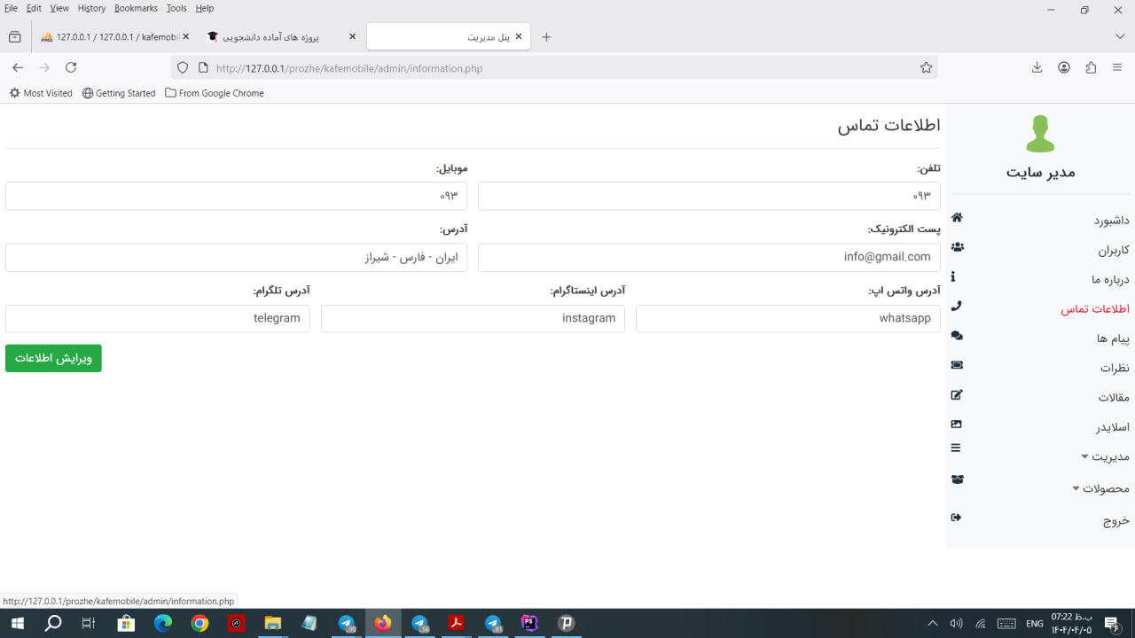Open Firefox downloads panel icon
Image resolution: width=1135 pixels, height=638 pixels.
click(1037, 68)
